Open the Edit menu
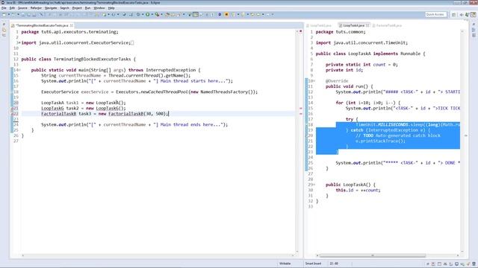 tap(12, 8)
